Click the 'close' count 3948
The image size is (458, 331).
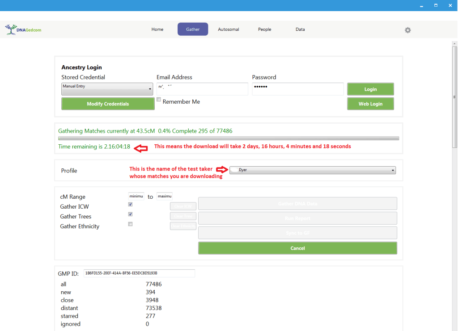152,300
